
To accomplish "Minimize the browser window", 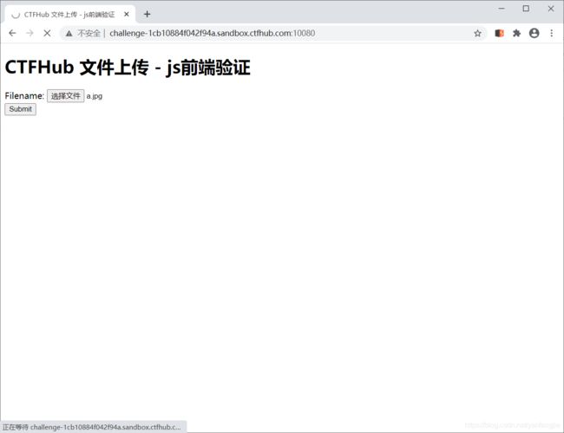I will click(x=502, y=9).
